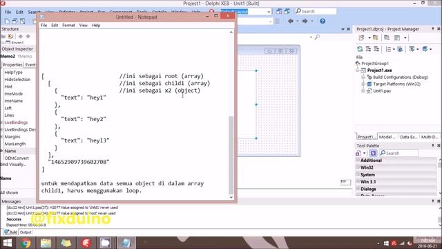The image size is (442, 249).
Task: Click the Project Manager add folder icon
Action: pyautogui.click(x=376, y=38)
